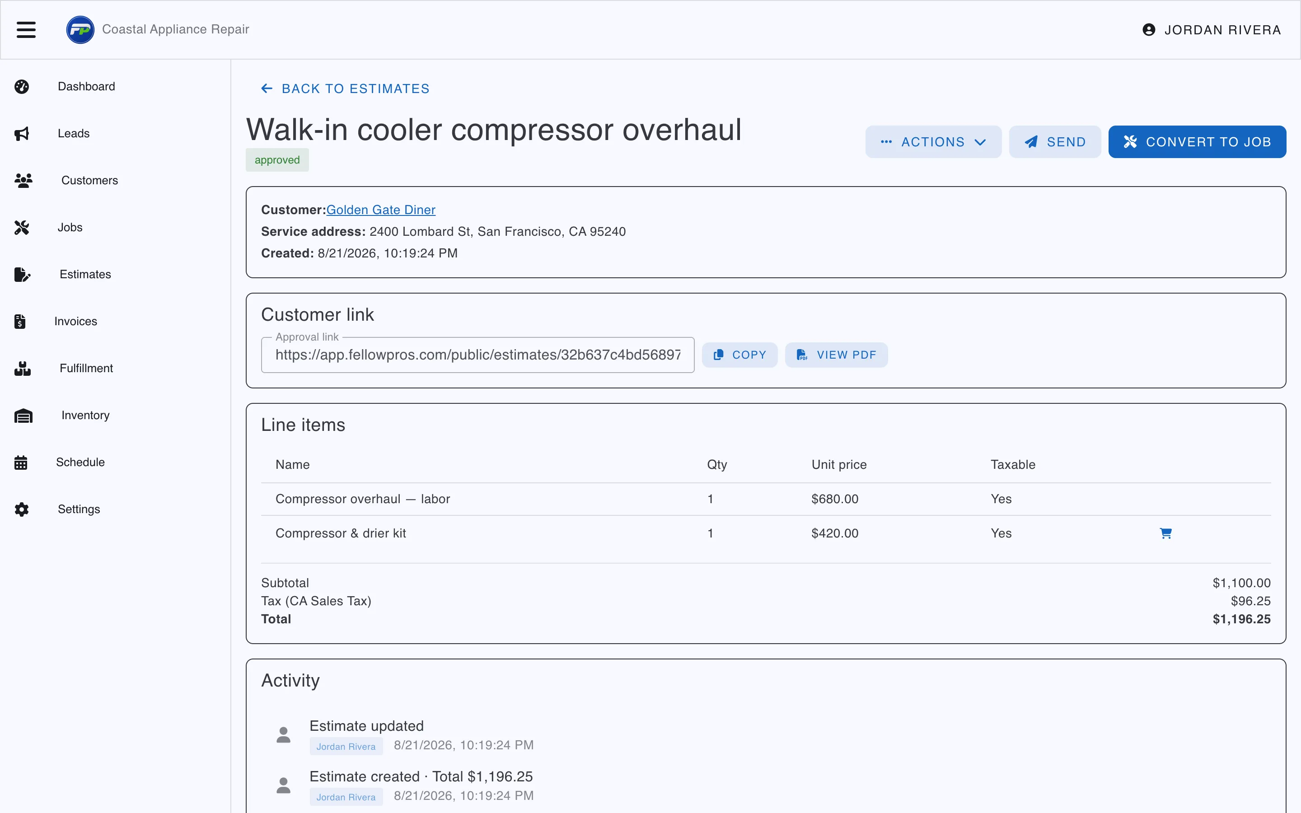1301x813 pixels.
Task: Expand the Actions dropdown
Action: (933, 142)
